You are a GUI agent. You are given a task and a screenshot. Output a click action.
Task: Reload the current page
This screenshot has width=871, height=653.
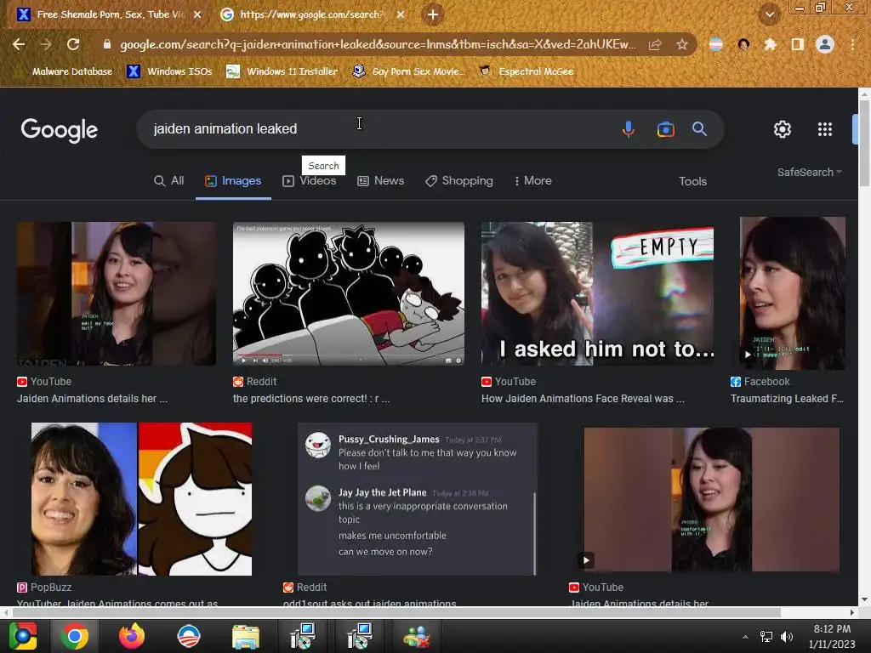click(73, 44)
